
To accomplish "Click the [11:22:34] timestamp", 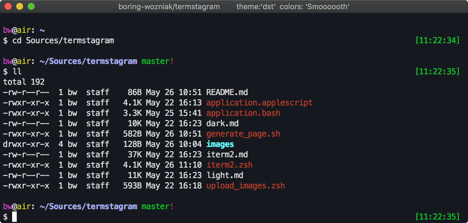I will click(437, 40).
